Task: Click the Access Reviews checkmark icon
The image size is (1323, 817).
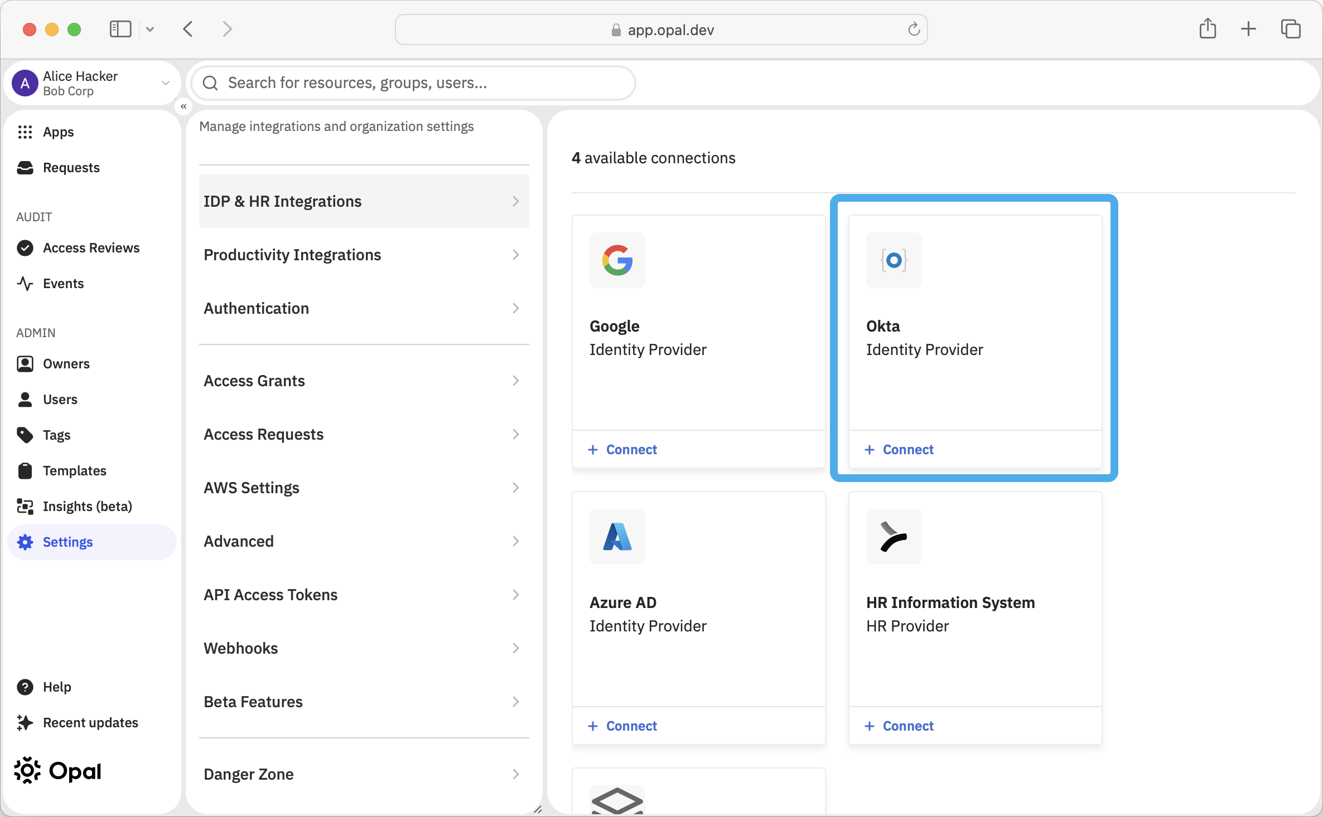Action: tap(25, 248)
